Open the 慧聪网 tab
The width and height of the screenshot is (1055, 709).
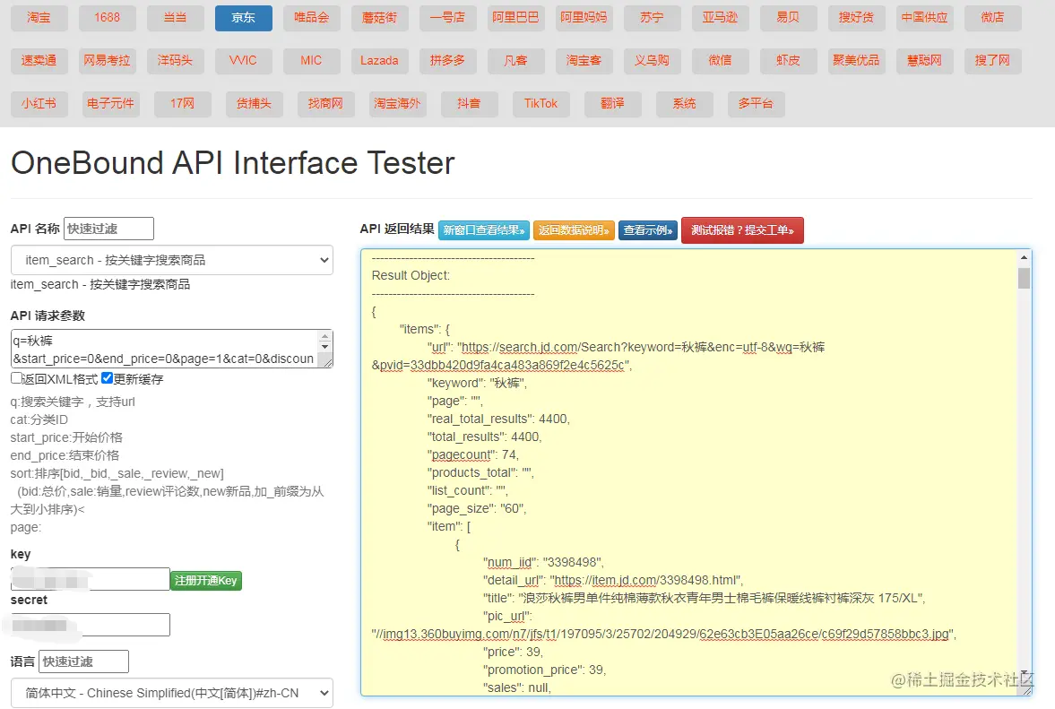point(924,61)
